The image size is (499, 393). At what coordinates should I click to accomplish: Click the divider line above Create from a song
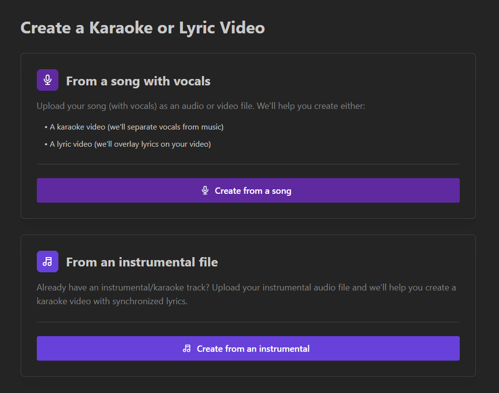coord(248,164)
